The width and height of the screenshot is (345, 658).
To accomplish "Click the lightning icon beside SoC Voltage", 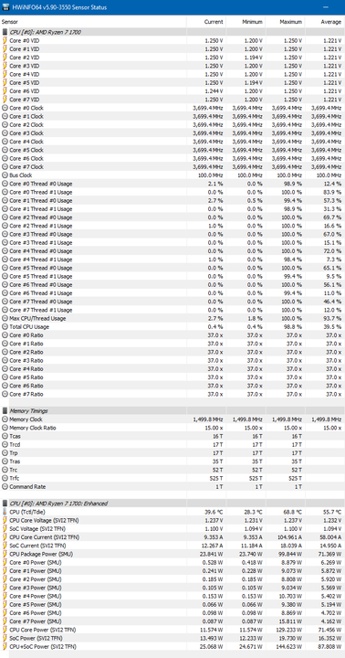I will click(x=5, y=528).
